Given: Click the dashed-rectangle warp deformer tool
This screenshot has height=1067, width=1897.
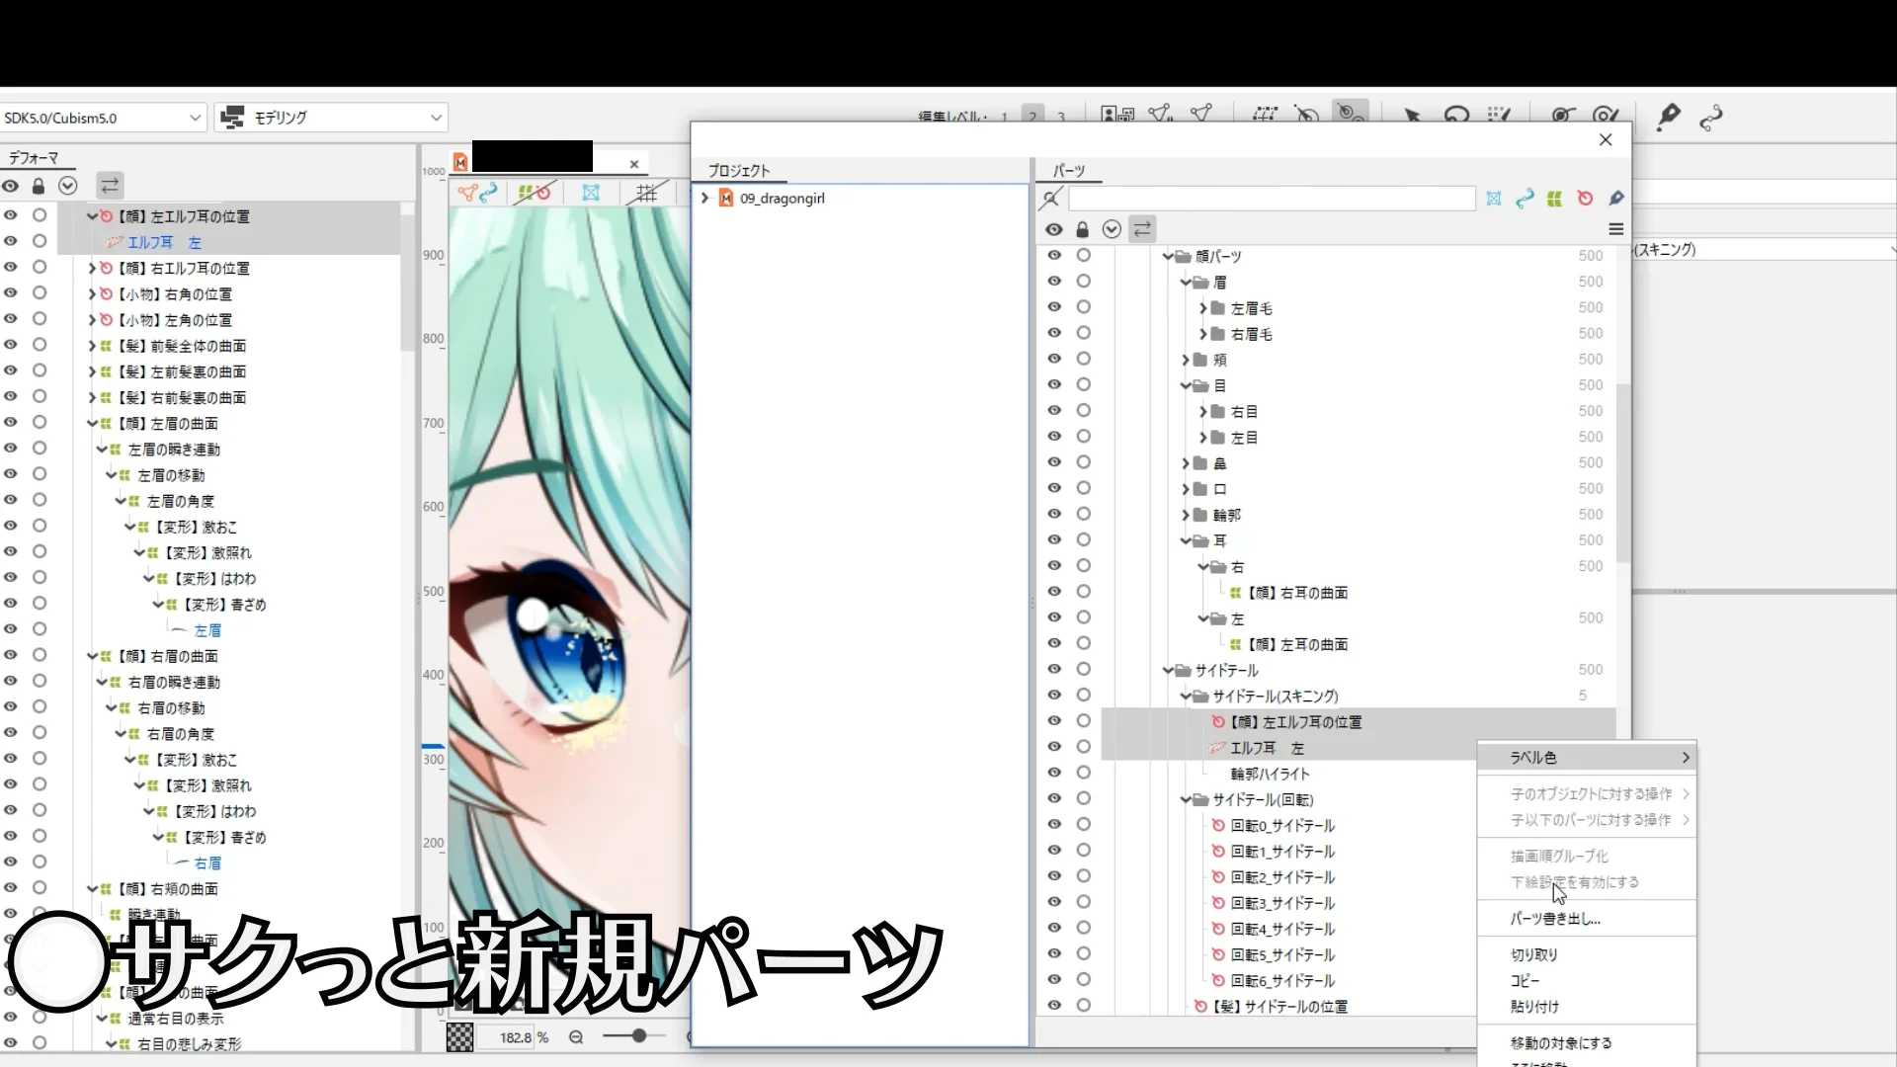Looking at the screenshot, I should pos(1265,116).
